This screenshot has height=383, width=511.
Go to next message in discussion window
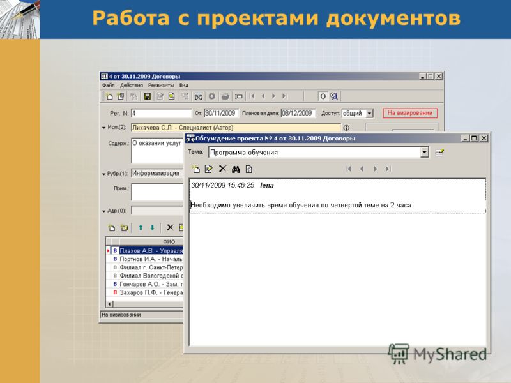tap(375, 169)
